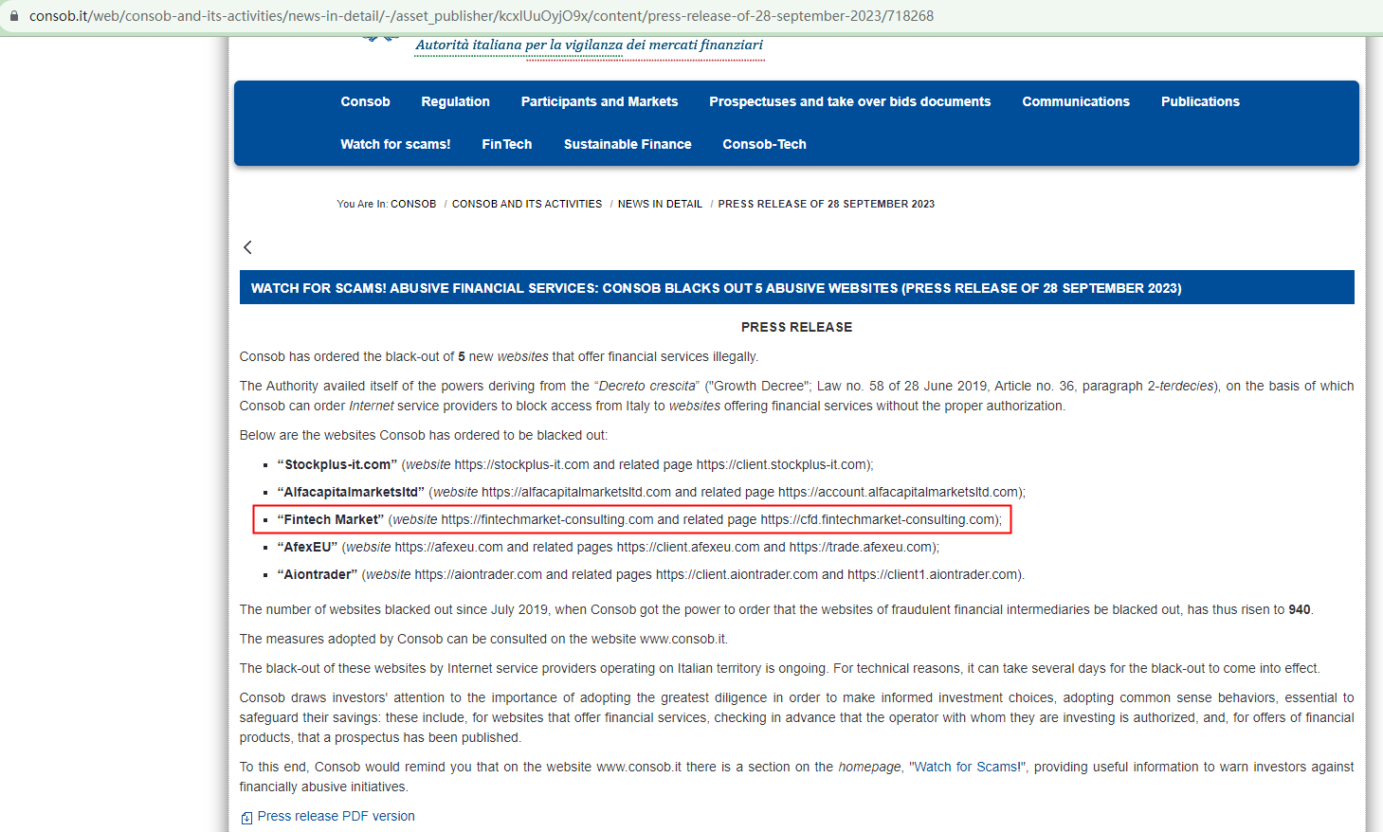Click the PDF document icon

(246, 818)
